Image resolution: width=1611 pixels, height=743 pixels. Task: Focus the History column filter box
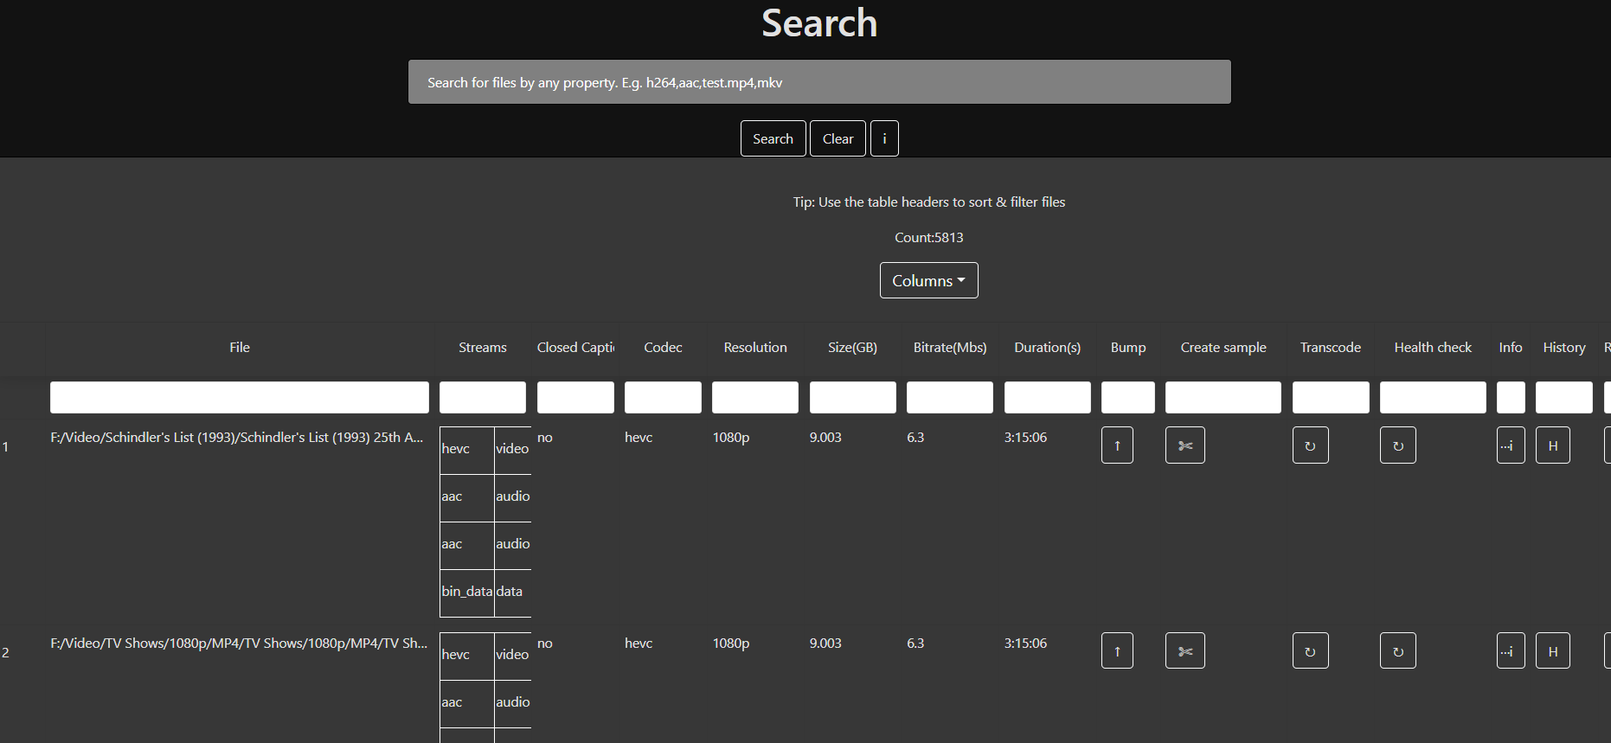pos(1564,397)
